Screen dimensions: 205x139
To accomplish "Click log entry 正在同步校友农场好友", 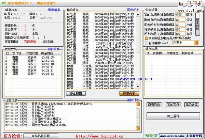I will pyautogui.click(x=35, y=122).
